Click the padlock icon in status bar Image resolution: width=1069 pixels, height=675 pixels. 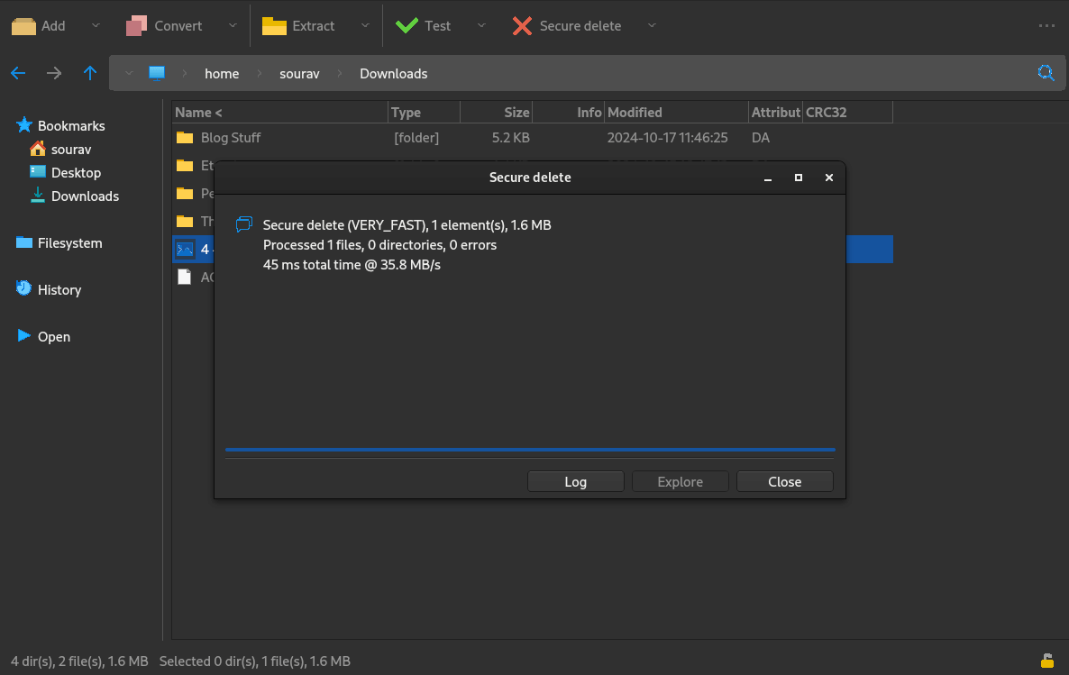(1046, 661)
